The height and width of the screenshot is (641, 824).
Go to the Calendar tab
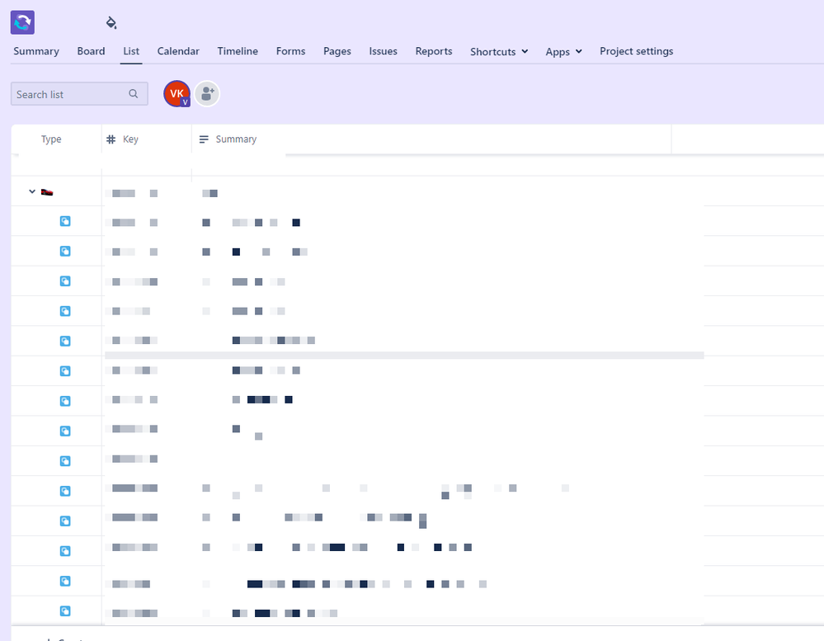click(178, 51)
